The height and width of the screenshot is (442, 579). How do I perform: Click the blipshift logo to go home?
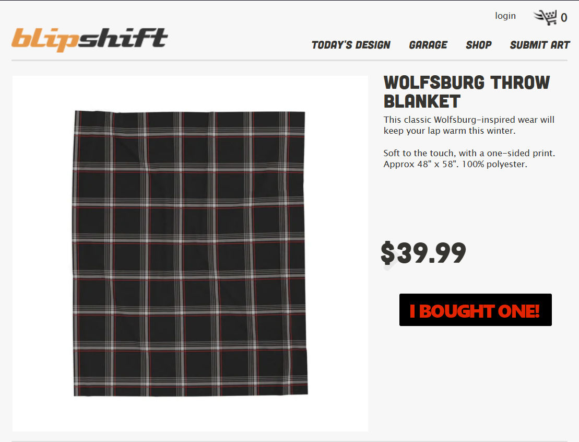[90, 40]
